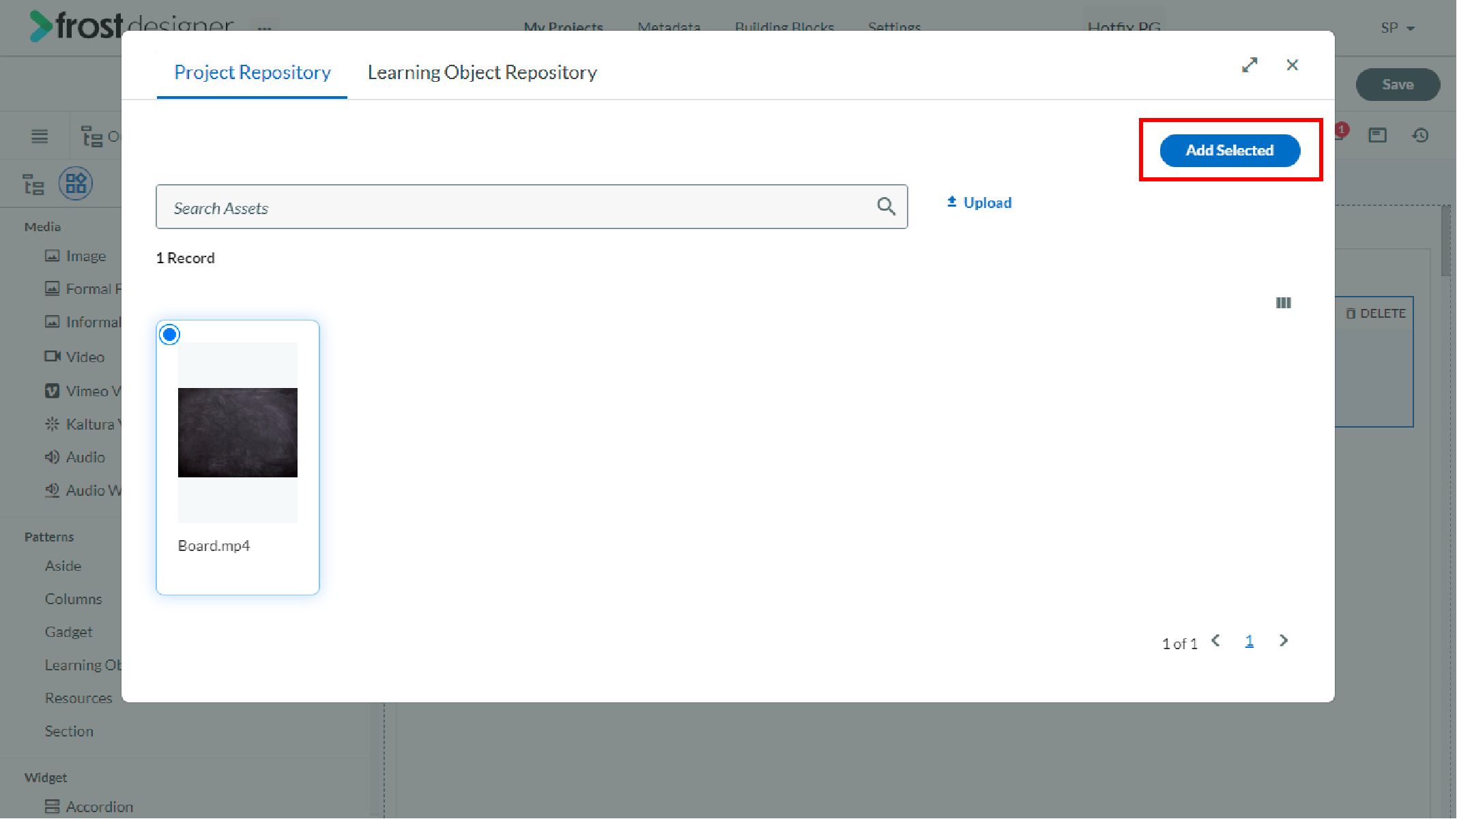The image size is (1457, 819).
Task: Select the structure tree view icon
Action: 33,184
